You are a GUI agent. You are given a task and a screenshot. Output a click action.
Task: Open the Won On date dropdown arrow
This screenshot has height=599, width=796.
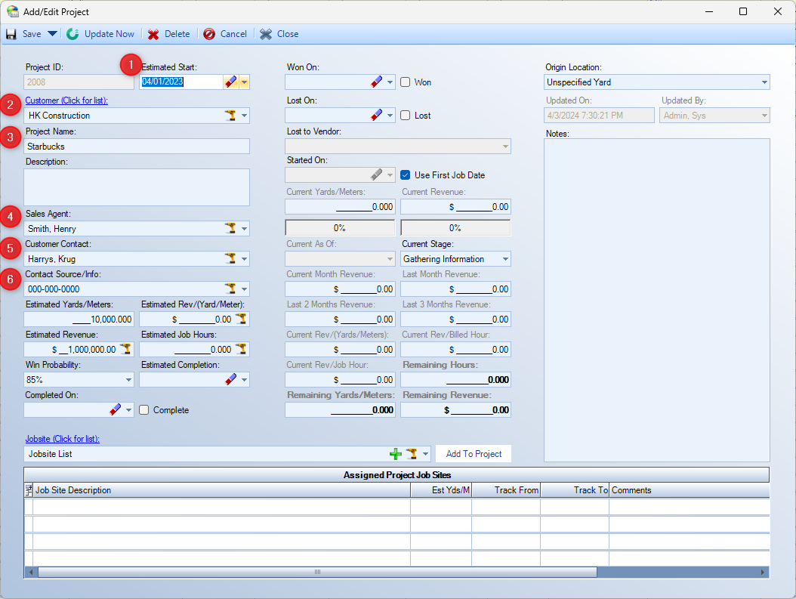(x=390, y=82)
